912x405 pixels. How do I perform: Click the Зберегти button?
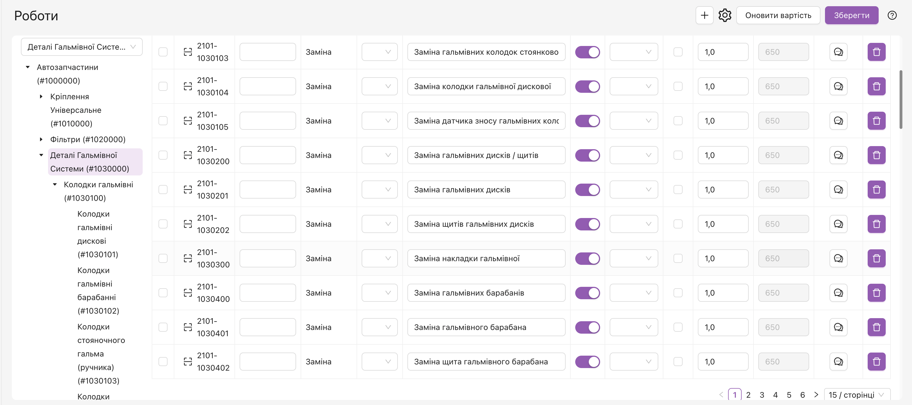point(851,15)
